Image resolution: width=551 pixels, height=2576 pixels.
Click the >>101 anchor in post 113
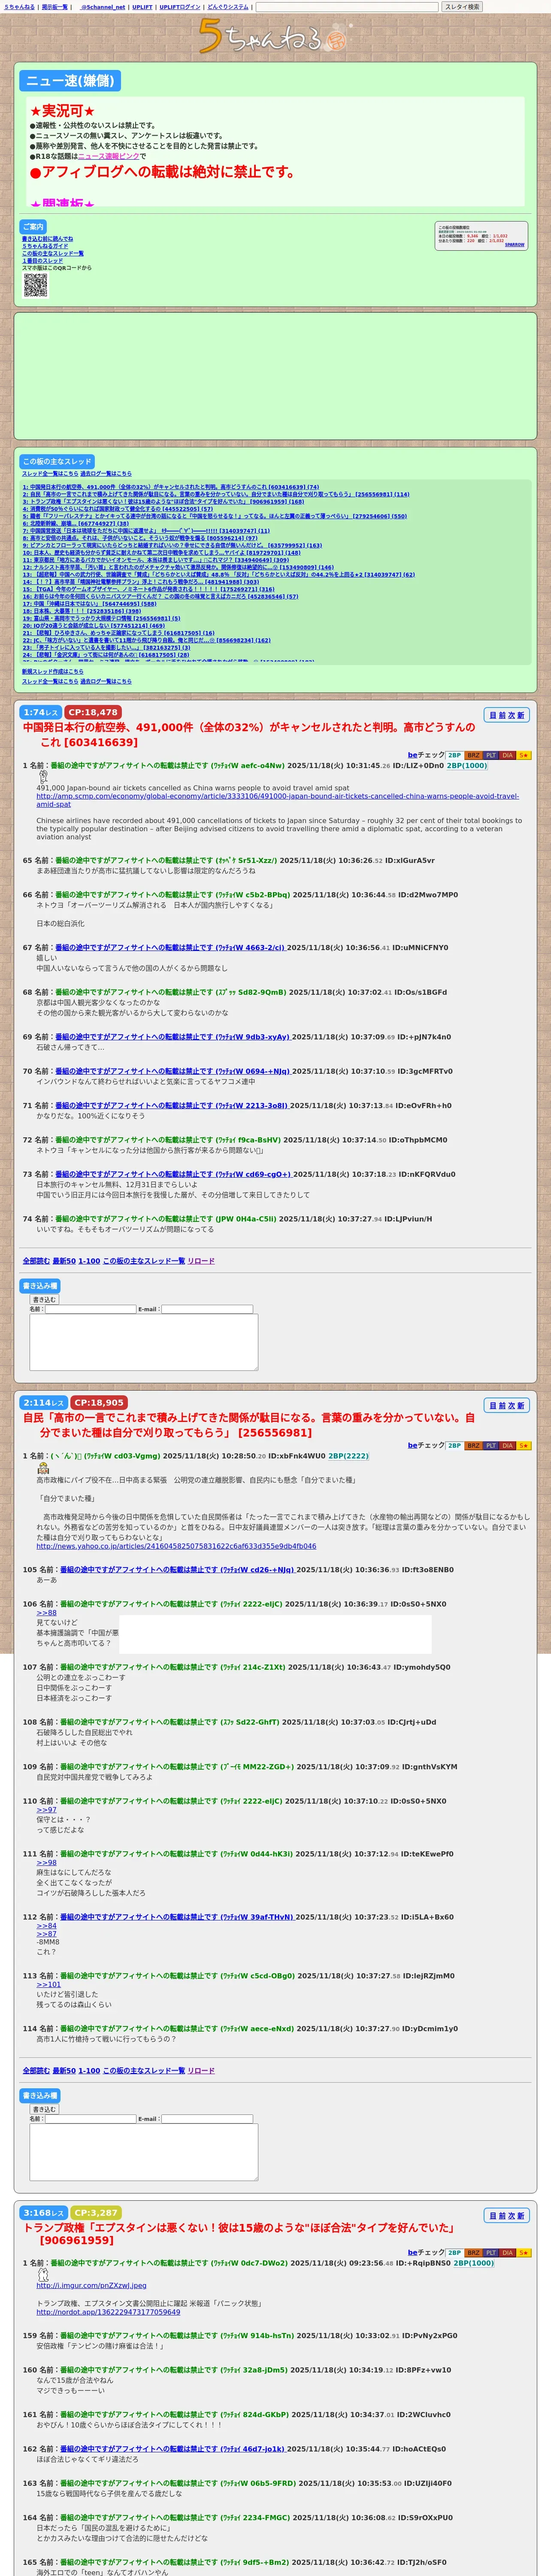point(49,1985)
